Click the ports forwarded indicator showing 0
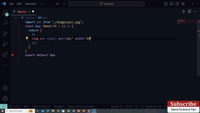Screen dimensions: 200x113 (26, 106)
